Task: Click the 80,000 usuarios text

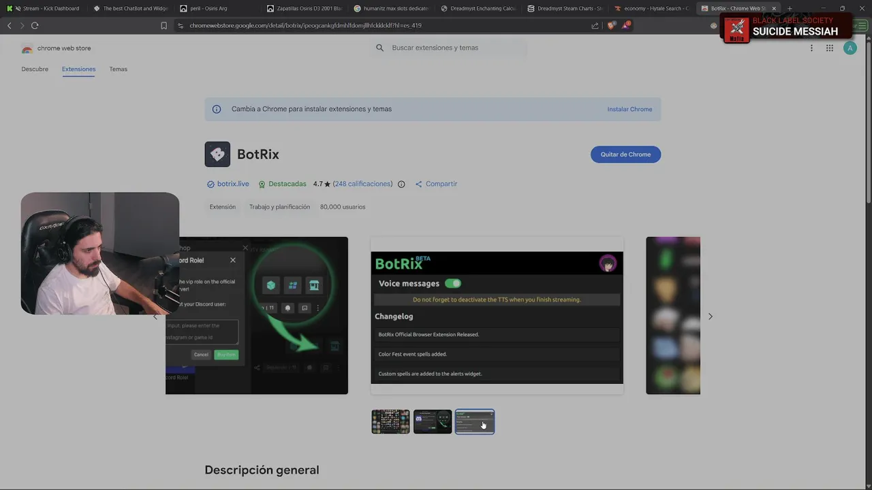Action: click(x=343, y=207)
